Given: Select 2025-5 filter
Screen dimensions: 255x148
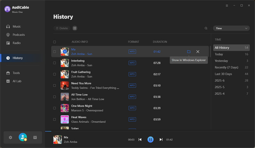Looking at the screenshot, I should [x=231, y=87].
